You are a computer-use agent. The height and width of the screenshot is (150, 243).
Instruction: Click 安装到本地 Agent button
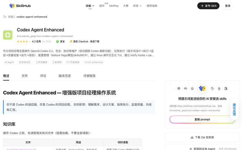(x=202, y=148)
